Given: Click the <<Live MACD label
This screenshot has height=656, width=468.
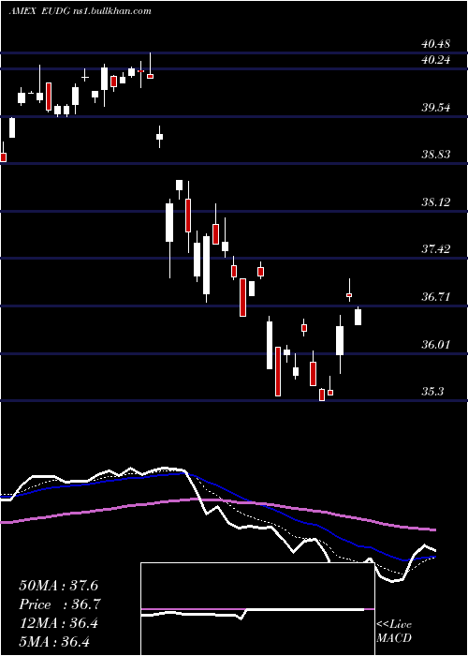Looking at the screenshot, I should pos(394,631).
